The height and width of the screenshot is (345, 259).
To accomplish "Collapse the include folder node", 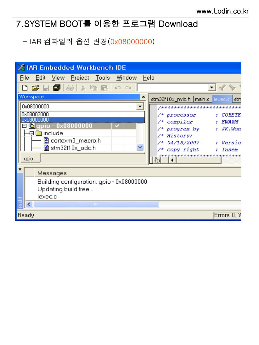I will (x=32, y=133).
